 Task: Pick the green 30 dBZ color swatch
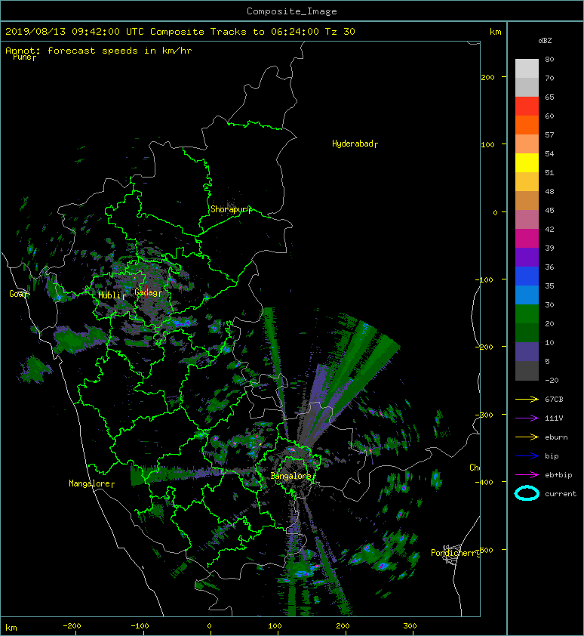(x=527, y=313)
